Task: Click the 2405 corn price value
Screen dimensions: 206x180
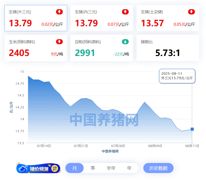Action: point(19,53)
